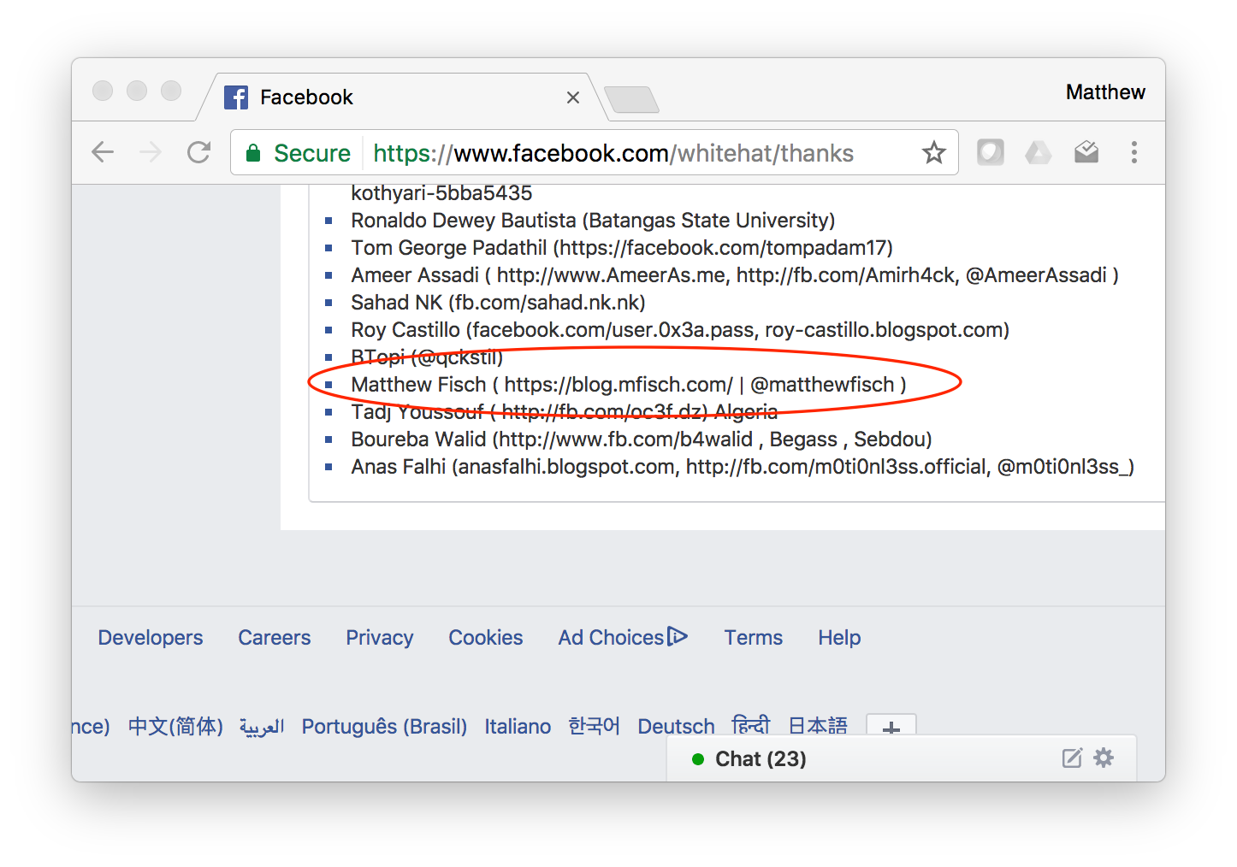The height and width of the screenshot is (867, 1237).
Task: Open the Terms footer link
Action: [x=754, y=638]
